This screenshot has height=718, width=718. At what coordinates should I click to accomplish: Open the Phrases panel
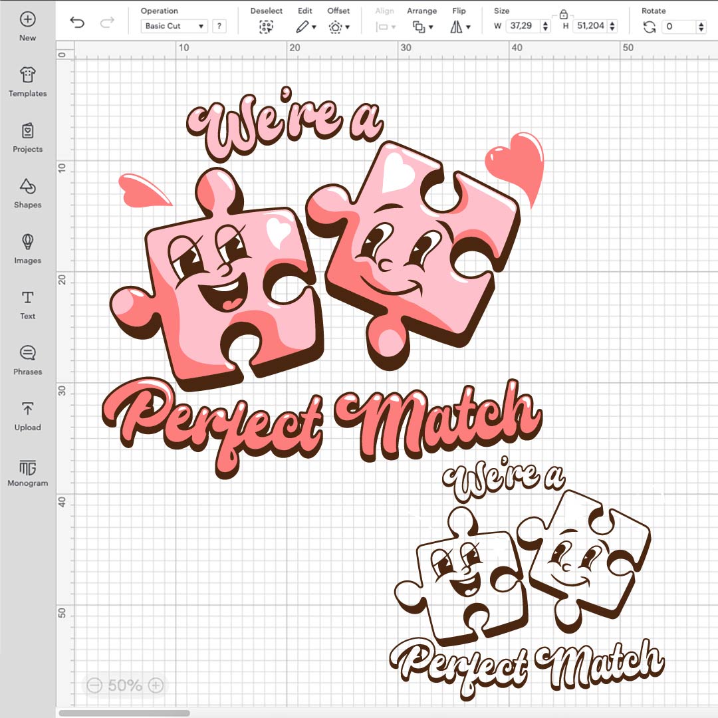[x=27, y=360]
